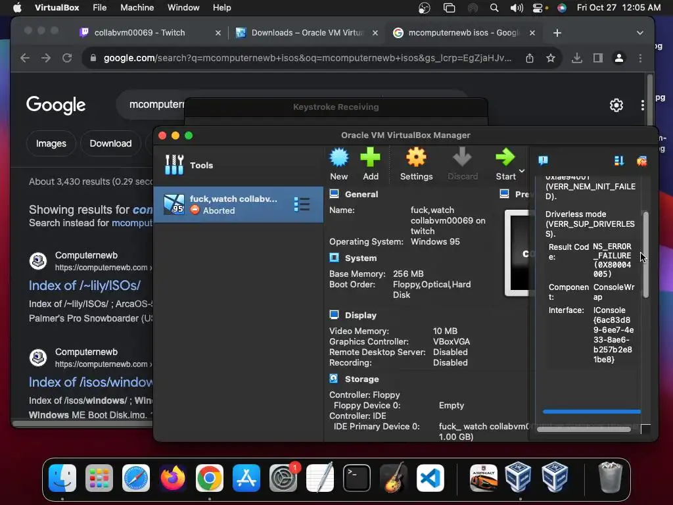Click Chrome forward arrow
Screen dimensions: 673x505
click(x=46, y=58)
